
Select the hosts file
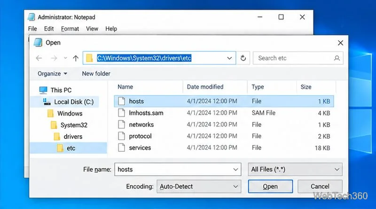[224, 101]
